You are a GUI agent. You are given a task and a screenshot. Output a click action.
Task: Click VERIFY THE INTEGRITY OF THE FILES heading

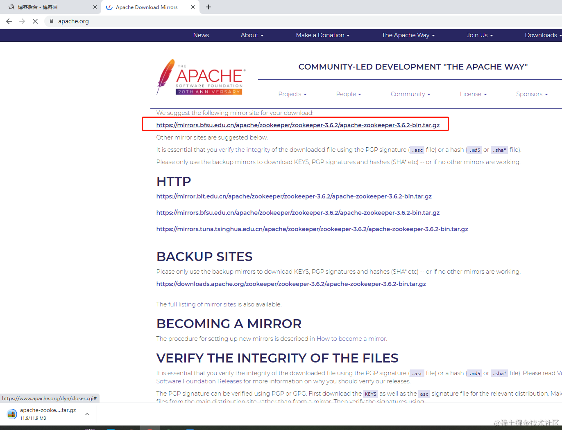click(x=277, y=358)
